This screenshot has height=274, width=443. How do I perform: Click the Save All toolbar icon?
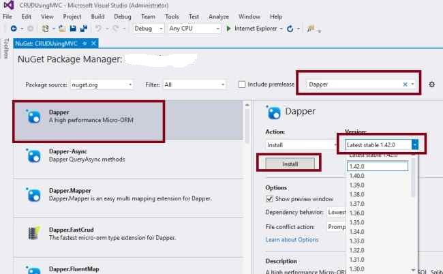(x=84, y=29)
